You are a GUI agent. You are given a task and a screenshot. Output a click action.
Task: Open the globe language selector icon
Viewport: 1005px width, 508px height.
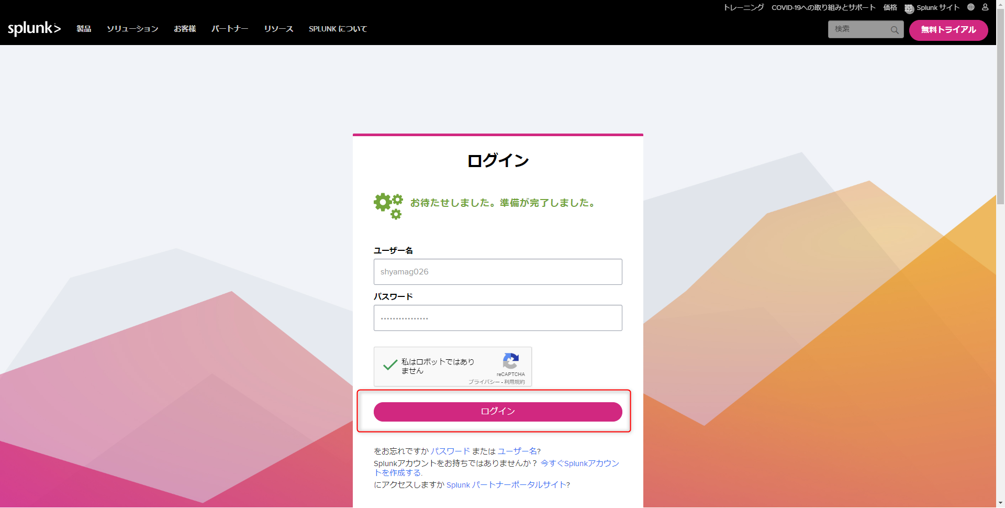[971, 7]
